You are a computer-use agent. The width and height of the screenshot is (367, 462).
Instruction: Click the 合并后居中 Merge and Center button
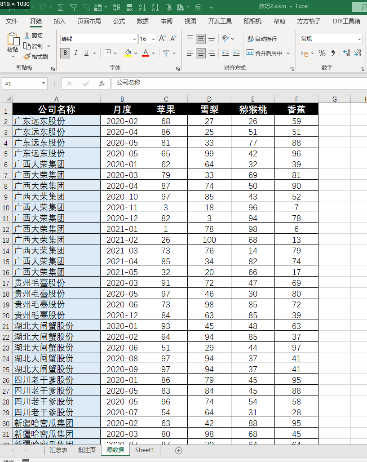pos(265,53)
